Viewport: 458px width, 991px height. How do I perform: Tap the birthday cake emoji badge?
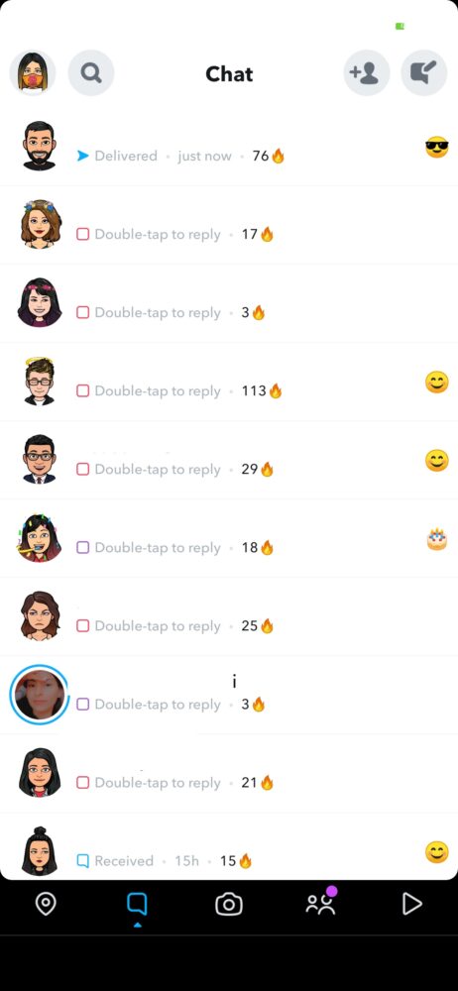click(x=436, y=539)
